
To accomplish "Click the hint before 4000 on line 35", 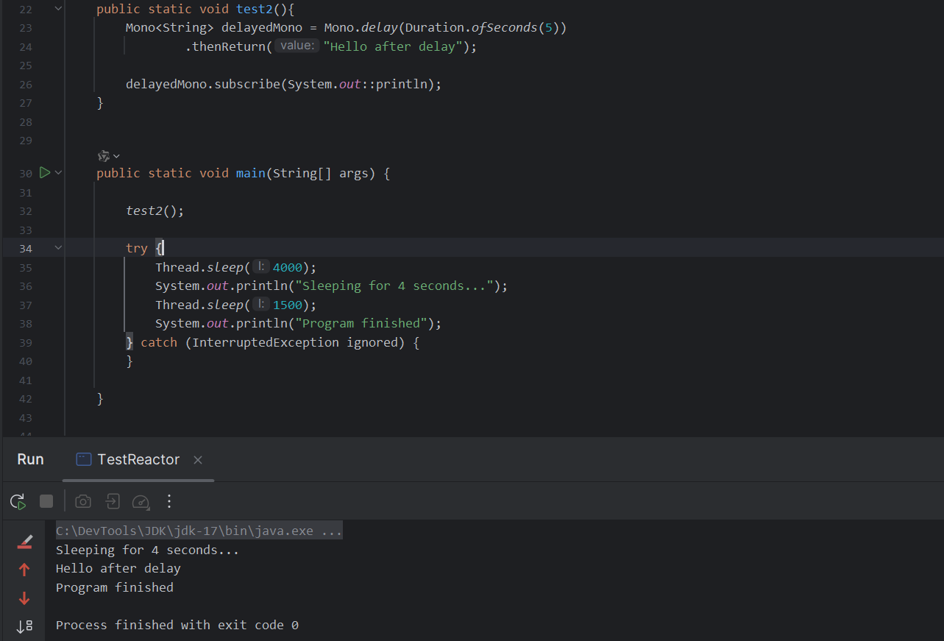I will coord(261,267).
